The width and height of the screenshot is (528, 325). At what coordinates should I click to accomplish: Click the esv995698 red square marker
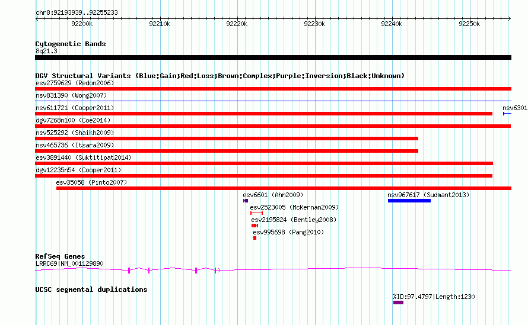[x=255, y=238]
